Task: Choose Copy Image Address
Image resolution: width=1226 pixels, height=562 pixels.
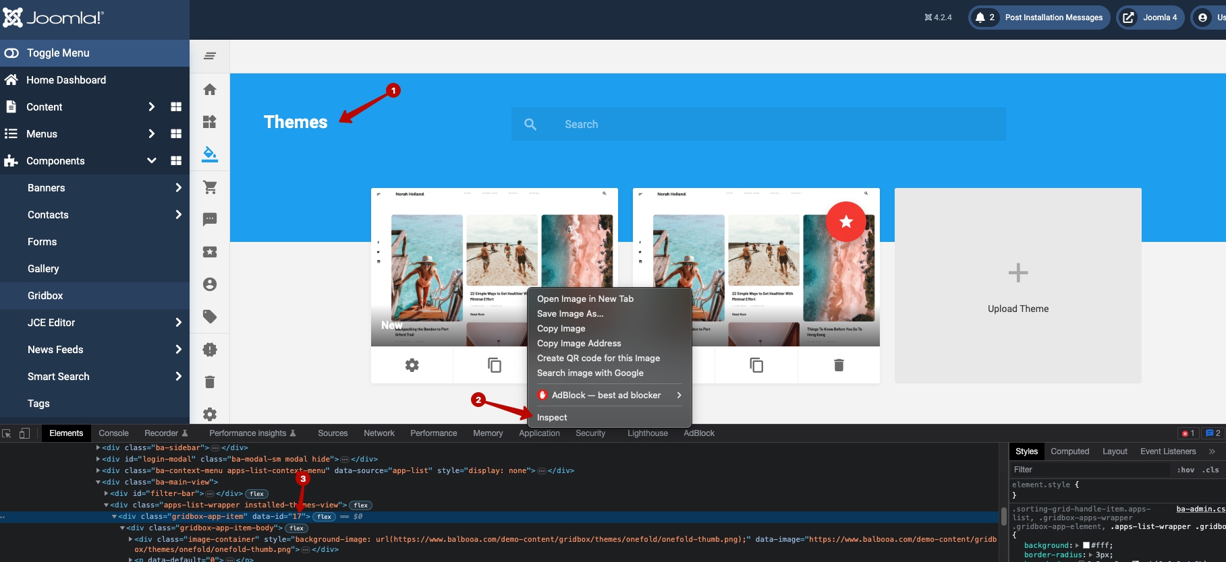Action: pyautogui.click(x=579, y=343)
